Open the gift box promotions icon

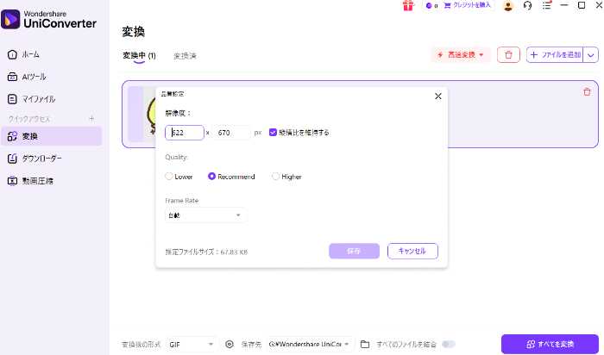coord(408,6)
